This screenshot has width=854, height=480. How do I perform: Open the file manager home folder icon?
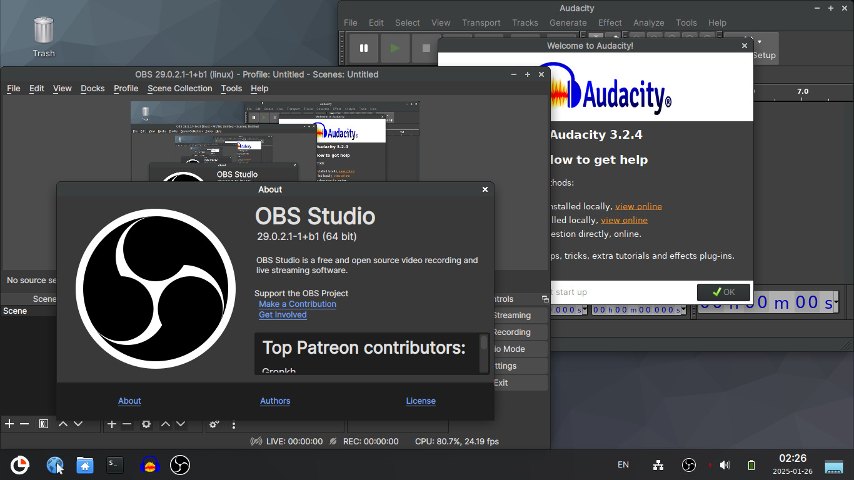point(85,465)
